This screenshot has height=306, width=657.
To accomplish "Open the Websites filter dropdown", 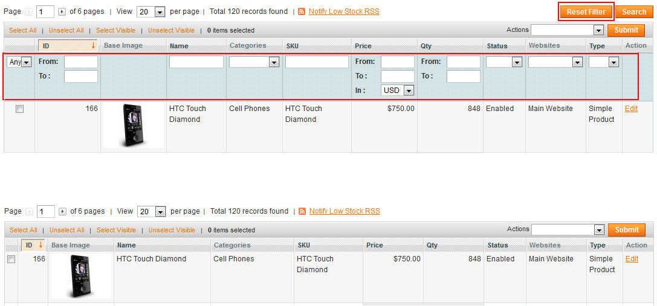I will (x=555, y=62).
